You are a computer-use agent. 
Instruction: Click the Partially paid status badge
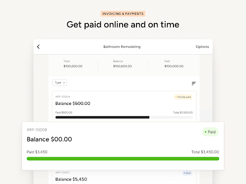[183, 97]
